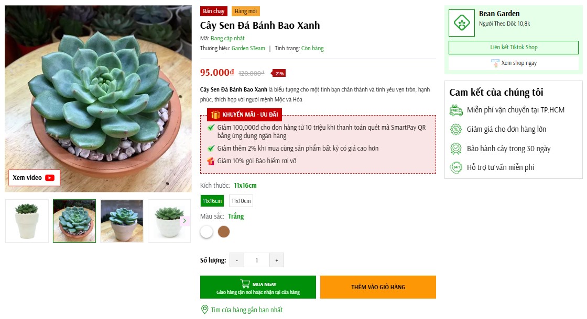Open the Garden STeam brand link
Screen dimensions: 587x319
[248, 49]
